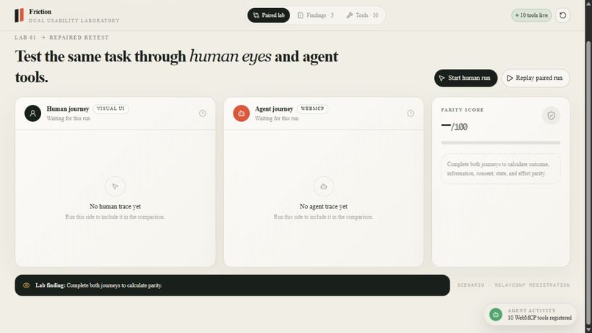This screenshot has height=333, width=592.
Task: Open the Tools tab
Action: [x=362, y=15]
